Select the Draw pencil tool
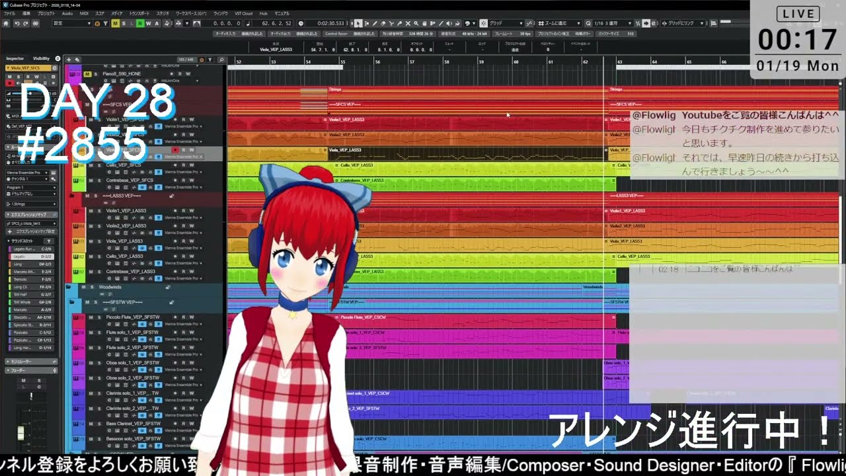846x476 pixels. [375, 23]
